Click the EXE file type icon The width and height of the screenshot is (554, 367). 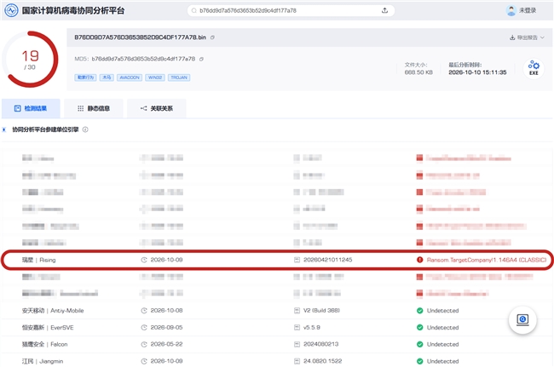pos(534,68)
